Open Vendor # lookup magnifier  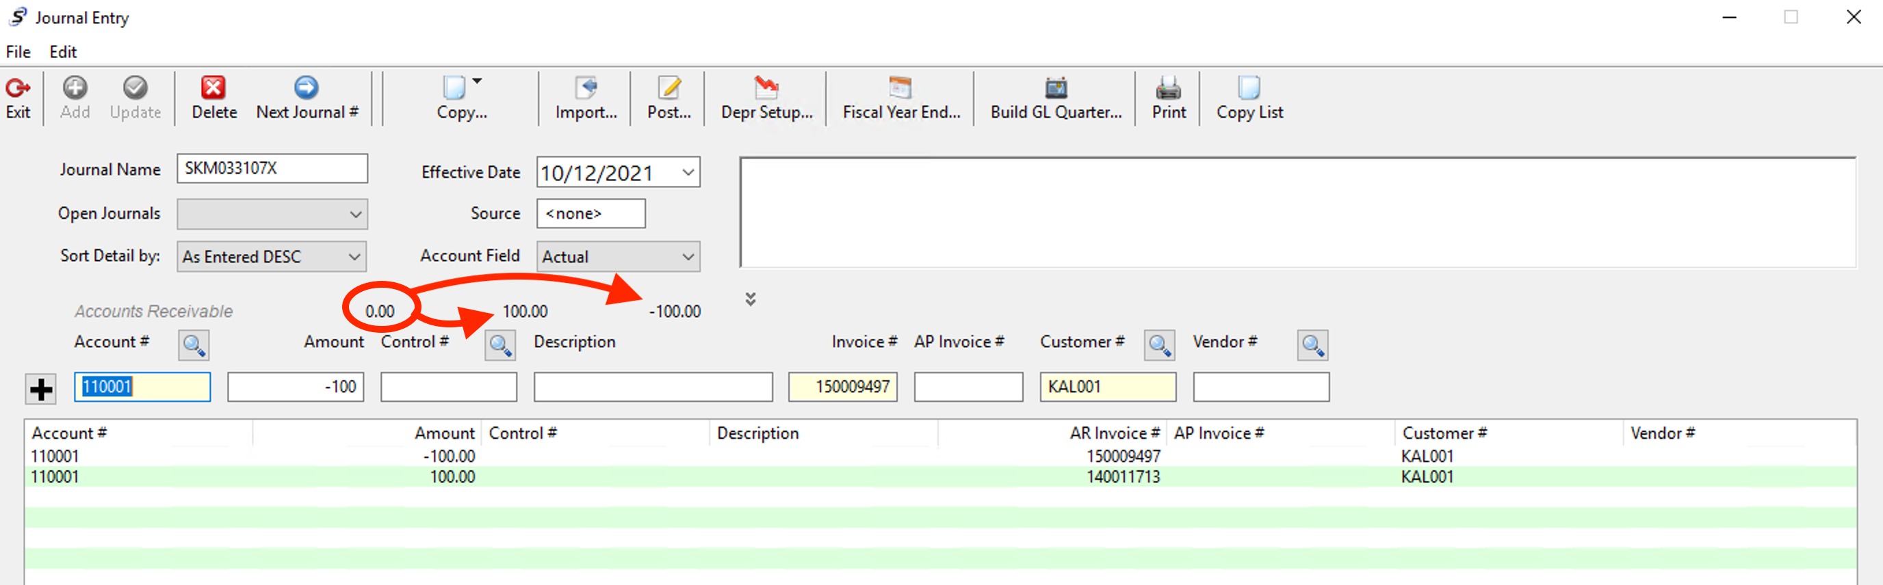click(1313, 344)
